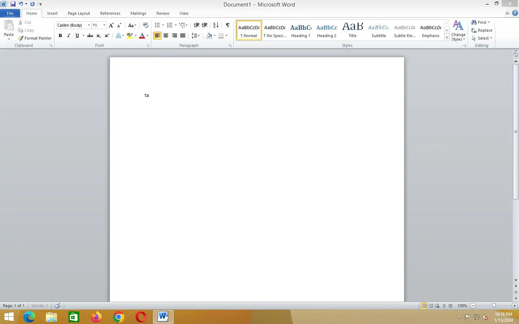This screenshot has width=519, height=324.
Task: Apply red font color
Action: (x=142, y=36)
